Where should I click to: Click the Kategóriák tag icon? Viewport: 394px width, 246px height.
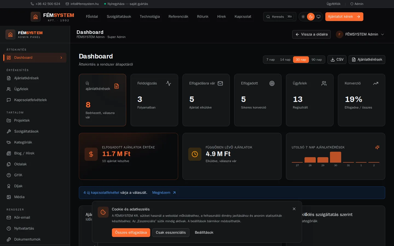[x=9, y=142]
